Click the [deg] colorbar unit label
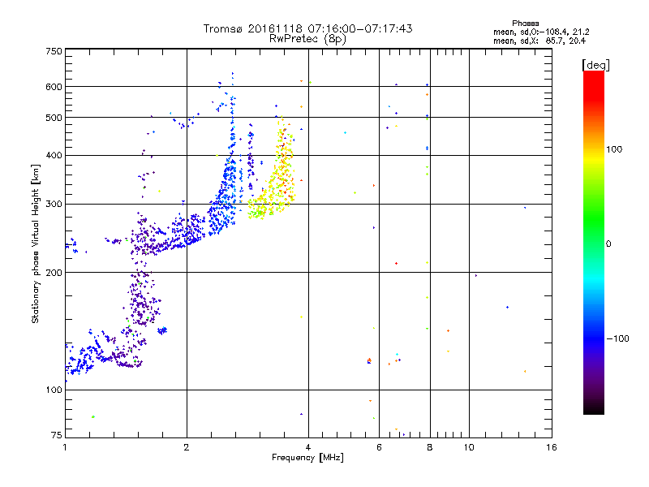The width and height of the screenshot is (649, 487). pos(595,64)
